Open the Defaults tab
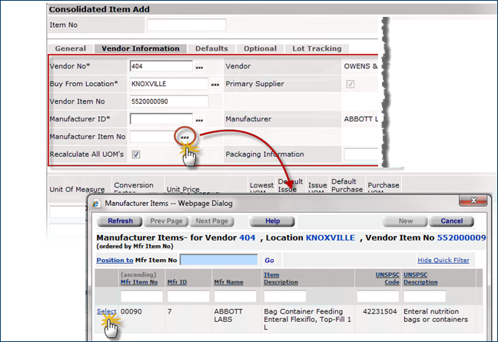This screenshot has width=498, height=342. [x=211, y=48]
